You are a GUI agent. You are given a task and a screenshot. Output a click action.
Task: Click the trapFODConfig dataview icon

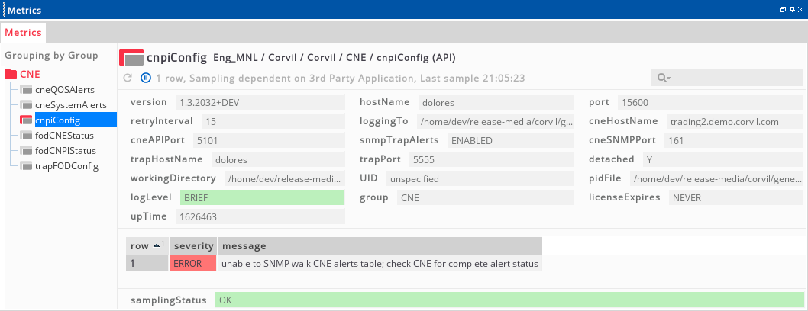27,166
